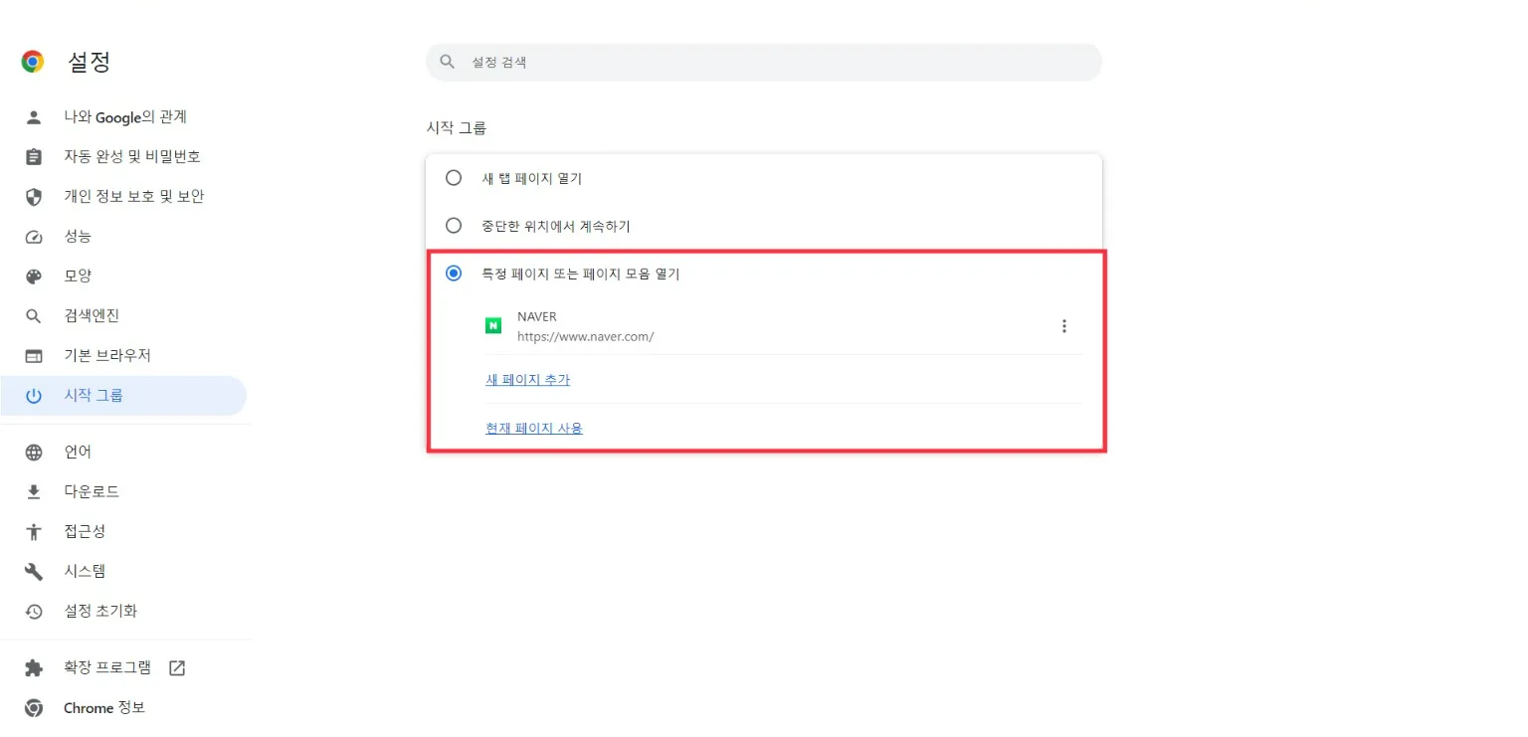Open options menu beside https://www.naver.com/
This screenshot has width=1528, height=737.
click(x=1064, y=325)
